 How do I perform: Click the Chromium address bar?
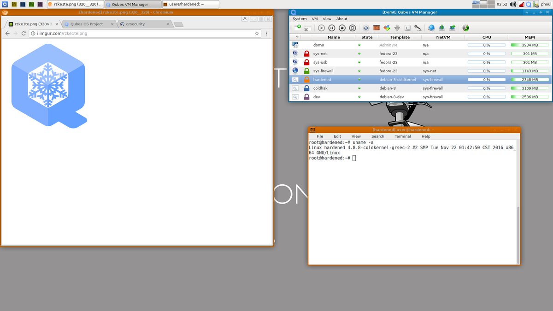145,34
